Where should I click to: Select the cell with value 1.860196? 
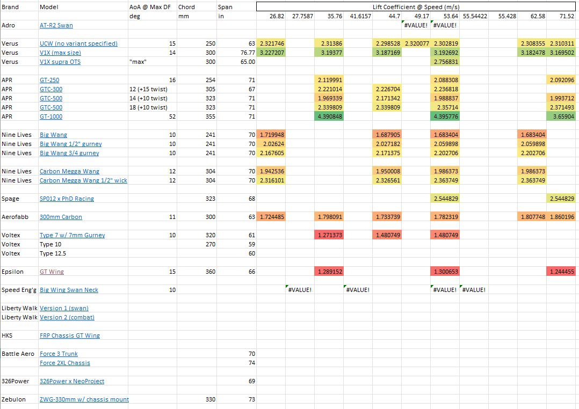click(x=561, y=217)
